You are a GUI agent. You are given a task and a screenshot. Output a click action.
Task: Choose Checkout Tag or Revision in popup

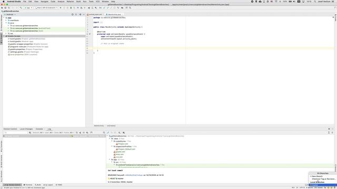(x=323, y=179)
